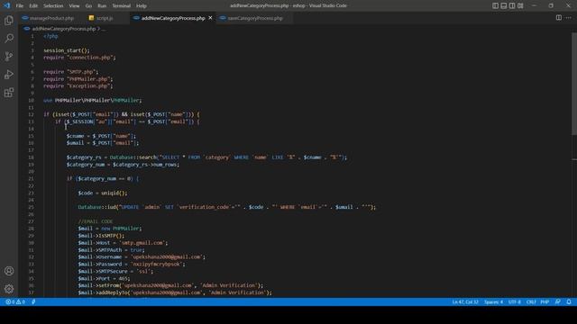Toggle the bottom panel layout icon
This screenshot has width=577, height=324.
pos(504,5)
